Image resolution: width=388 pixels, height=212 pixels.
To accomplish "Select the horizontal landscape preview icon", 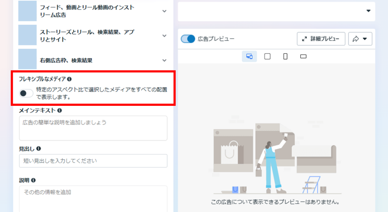I will point(303,56).
